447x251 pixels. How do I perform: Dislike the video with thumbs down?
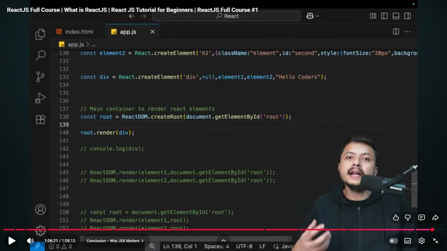click(408, 218)
